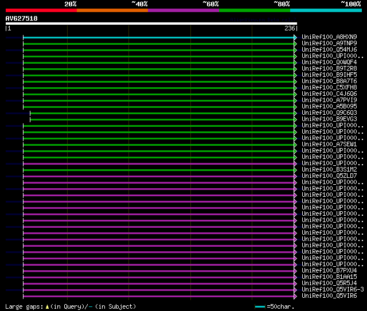The height and width of the screenshot is (311, 367).
Task: Click the cyan =50char scale bar
Action: 260,306
